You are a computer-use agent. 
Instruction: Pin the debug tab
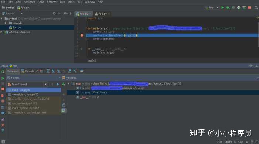pyautogui.click(x=3, y=120)
